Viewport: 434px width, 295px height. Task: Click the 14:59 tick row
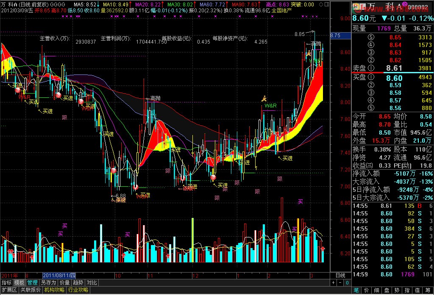click(x=392, y=274)
